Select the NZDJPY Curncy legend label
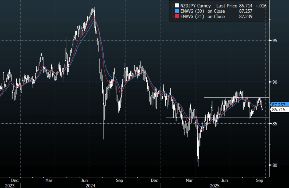Viewport: 289px width, 188px height. click(195, 6)
